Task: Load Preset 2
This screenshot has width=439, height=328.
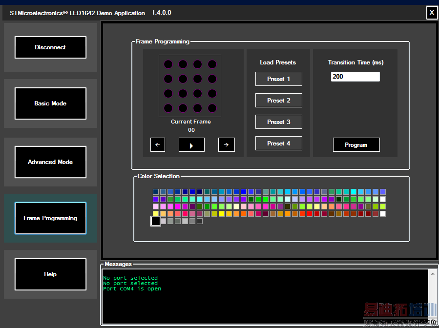Action: [278, 101]
